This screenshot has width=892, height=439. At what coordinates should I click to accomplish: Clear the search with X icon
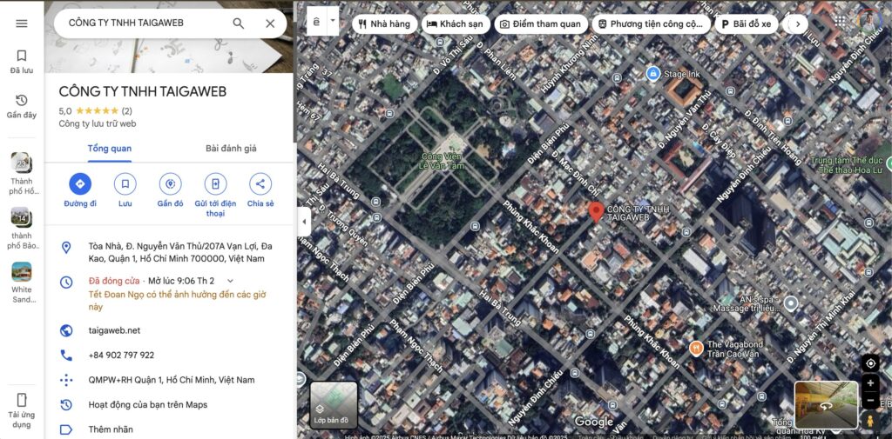tap(270, 23)
